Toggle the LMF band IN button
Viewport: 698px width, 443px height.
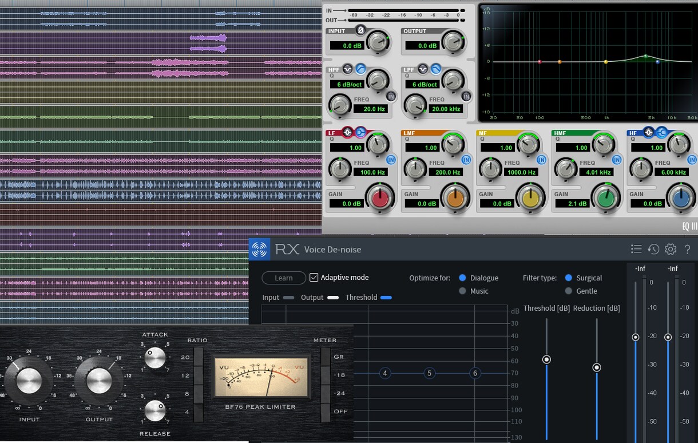466,160
